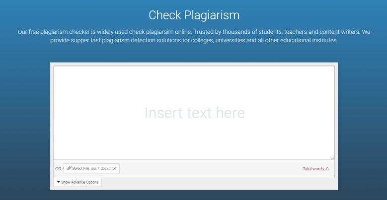
Task: Click the caret arrow beside Show Advance Options
Action: (58, 182)
